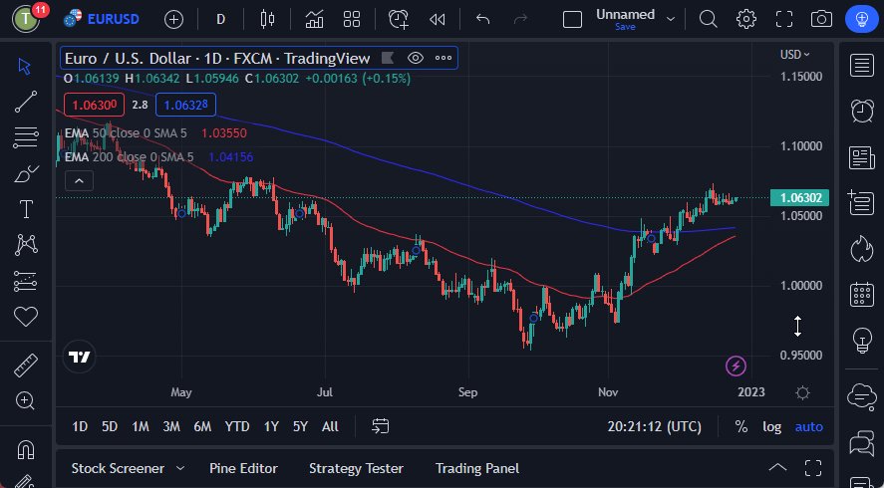Open the Fibonacci retracement tool
Viewport: 884px width, 488px height.
point(26,136)
